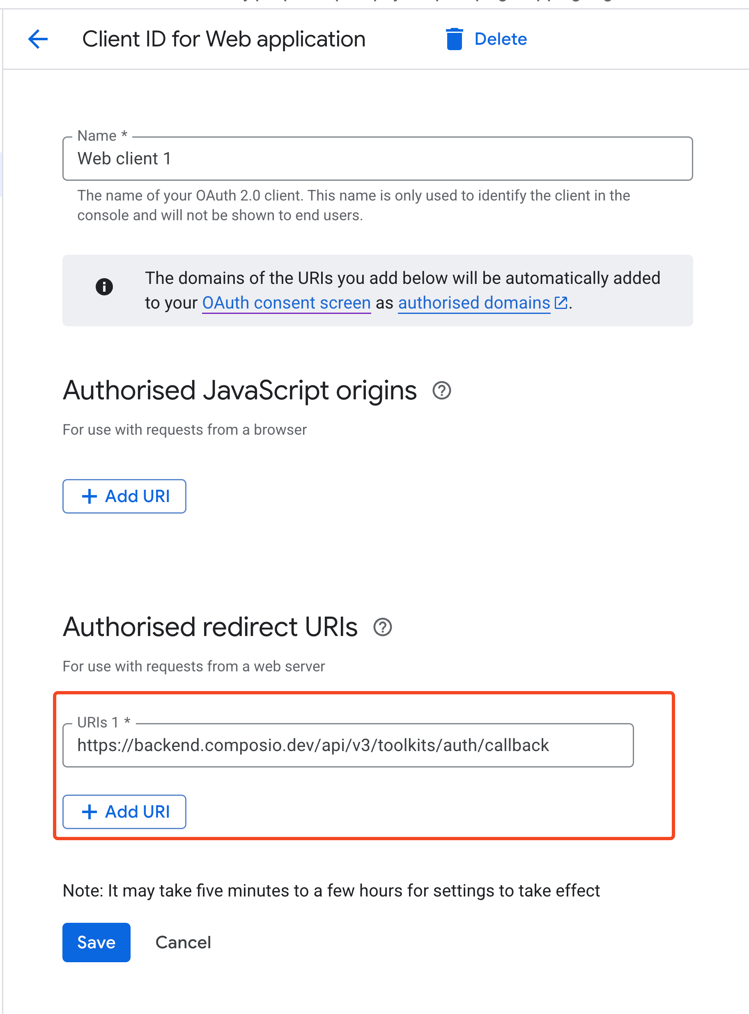The image size is (749, 1014).
Task: Open help for Authorised JavaScript origins
Action: click(x=441, y=390)
